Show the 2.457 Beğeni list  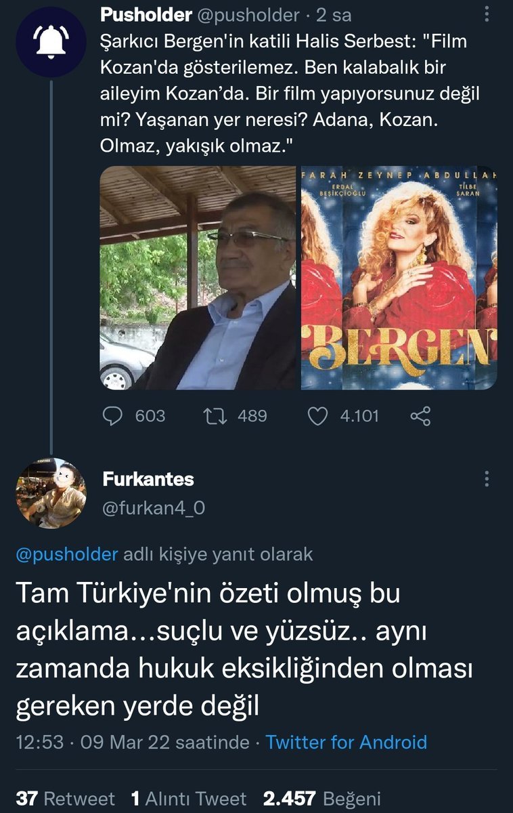pos(322,798)
